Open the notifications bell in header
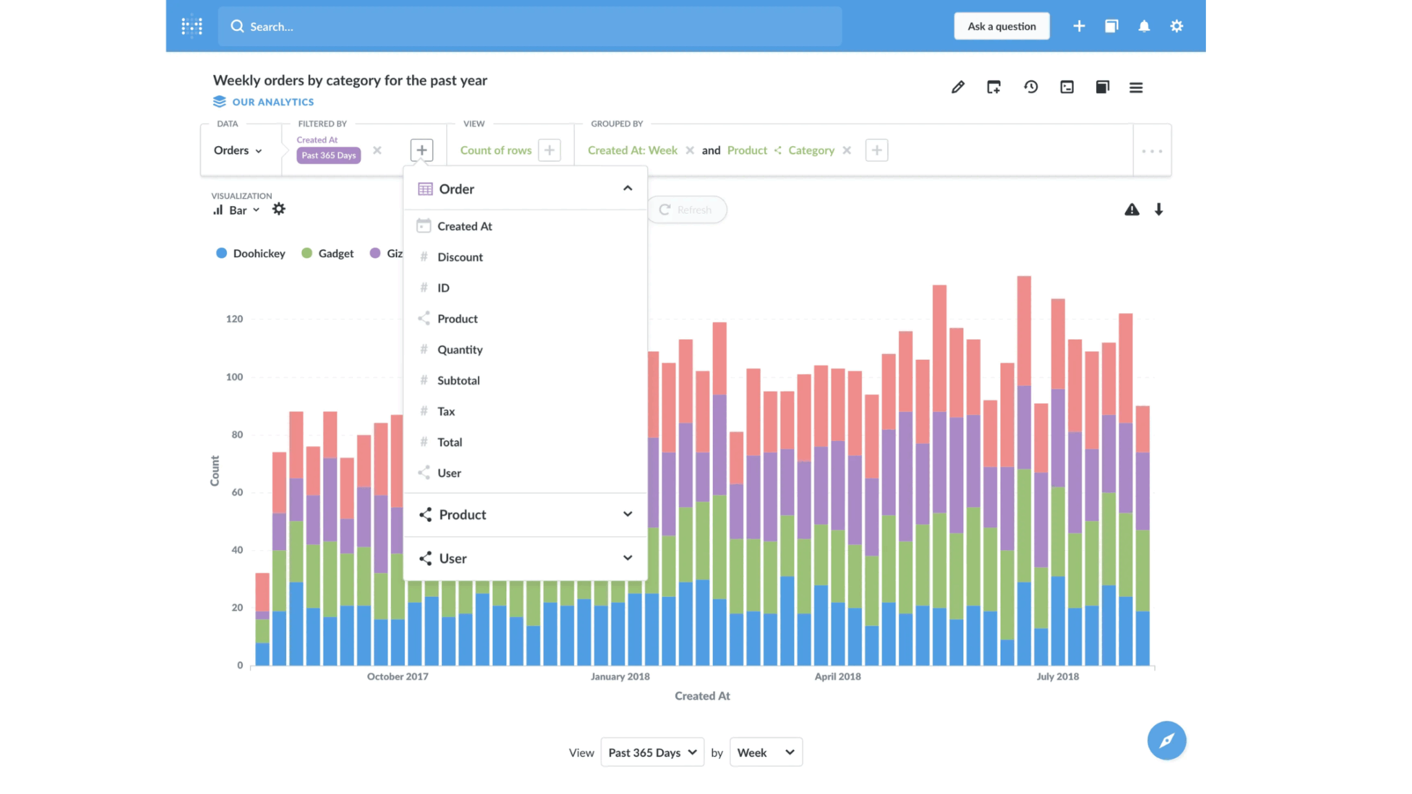Viewport: 1412px width, 794px height. 1144,26
